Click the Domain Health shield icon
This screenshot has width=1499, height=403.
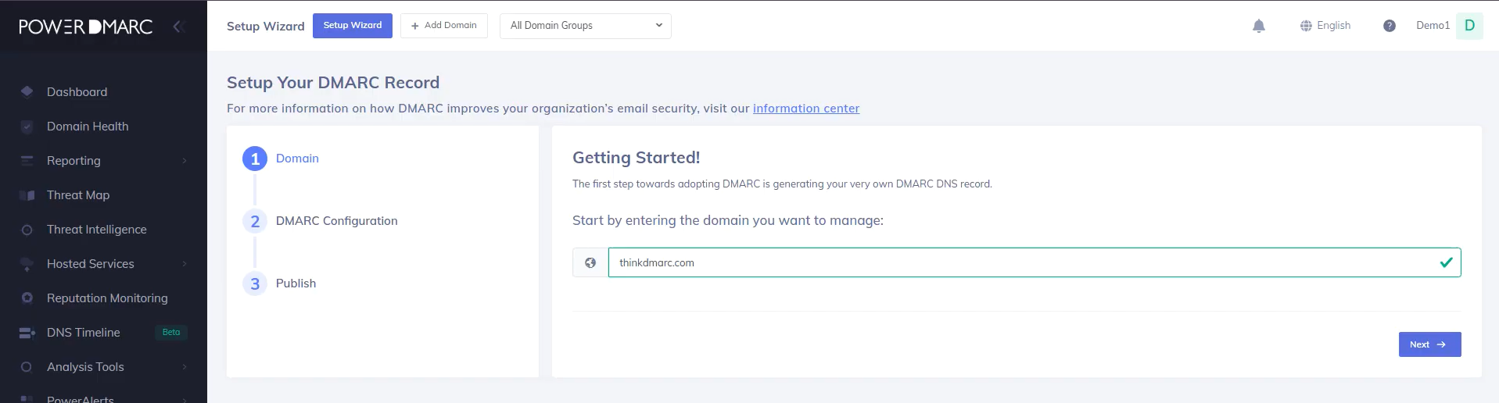coord(27,127)
